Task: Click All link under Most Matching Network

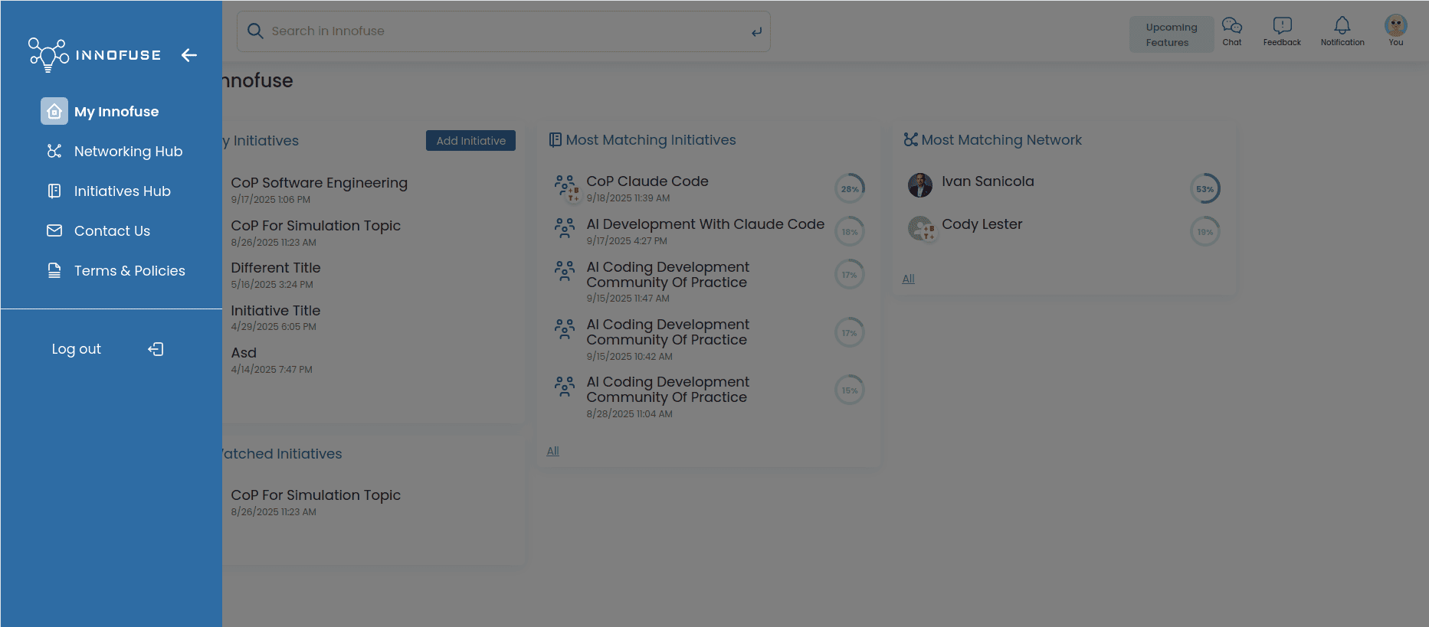Action: tap(908, 279)
